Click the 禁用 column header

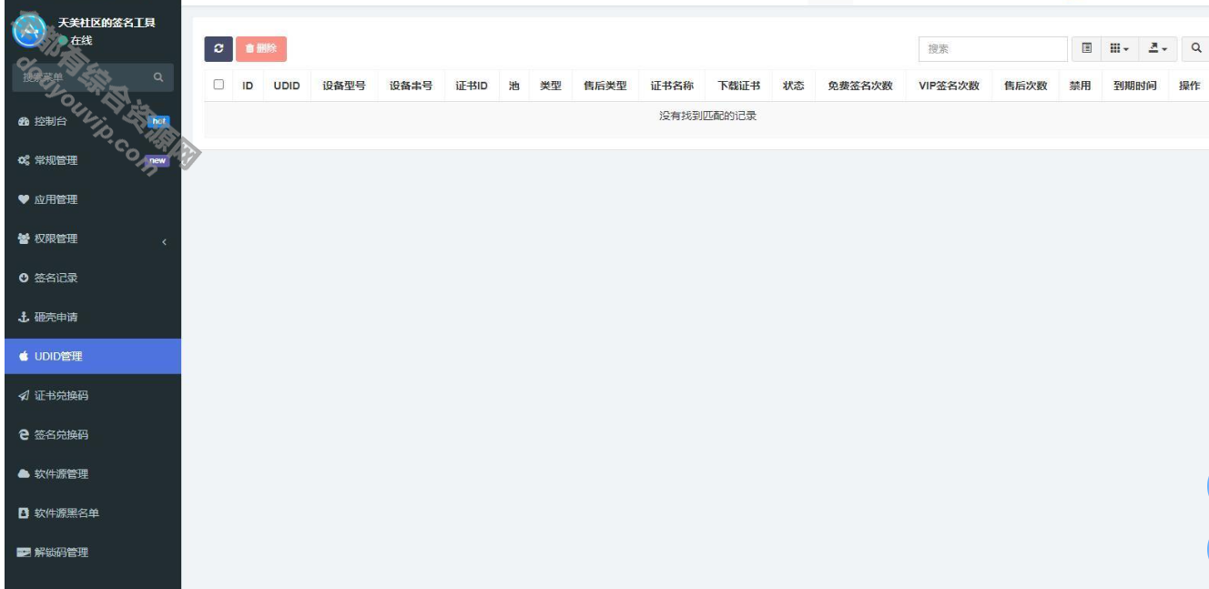(1080, 86)
